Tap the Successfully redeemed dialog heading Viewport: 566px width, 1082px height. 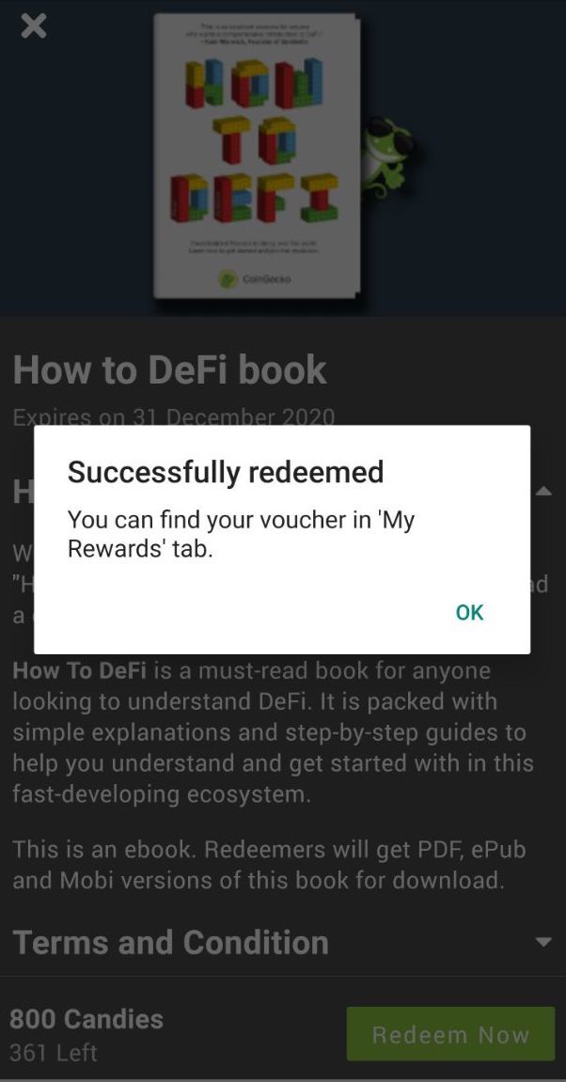coord(225,472)
